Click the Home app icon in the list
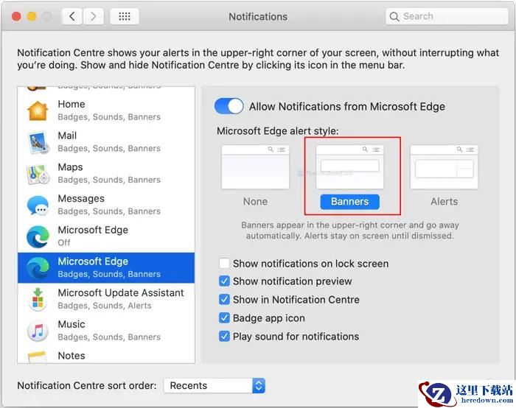 coord(38,110)
